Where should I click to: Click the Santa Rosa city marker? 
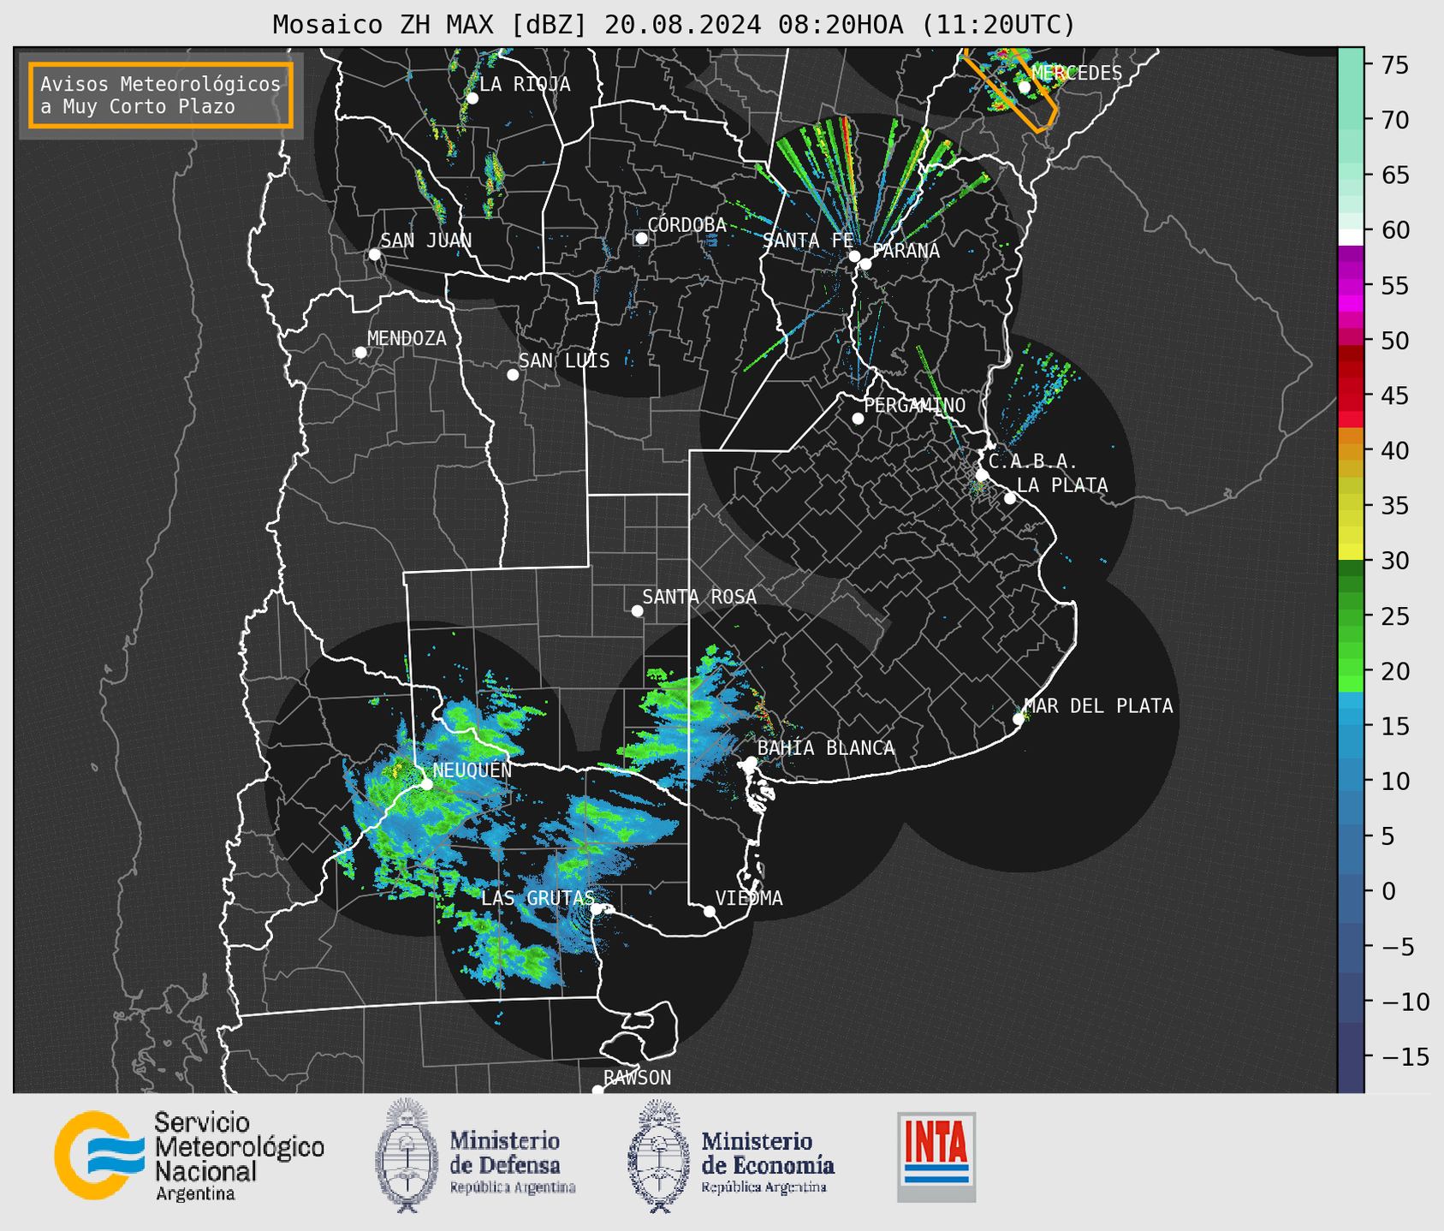coord(637,610)
